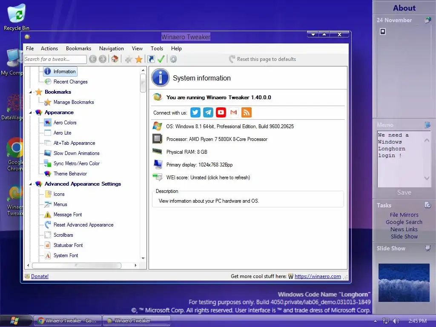Click the tree scrollbar up arrow
This screenshot has width=436, height=327.
pyautogui.click(x=143, y=70)
